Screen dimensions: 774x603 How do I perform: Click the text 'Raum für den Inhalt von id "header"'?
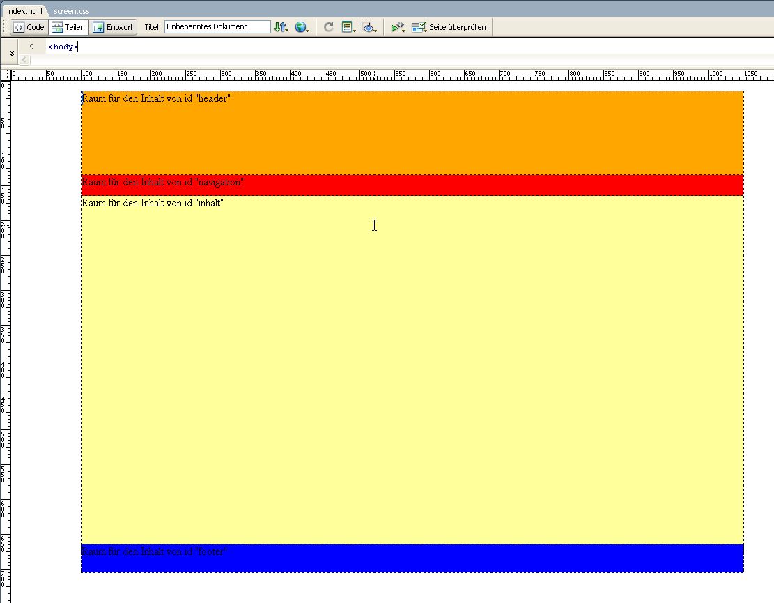point(156,98)
